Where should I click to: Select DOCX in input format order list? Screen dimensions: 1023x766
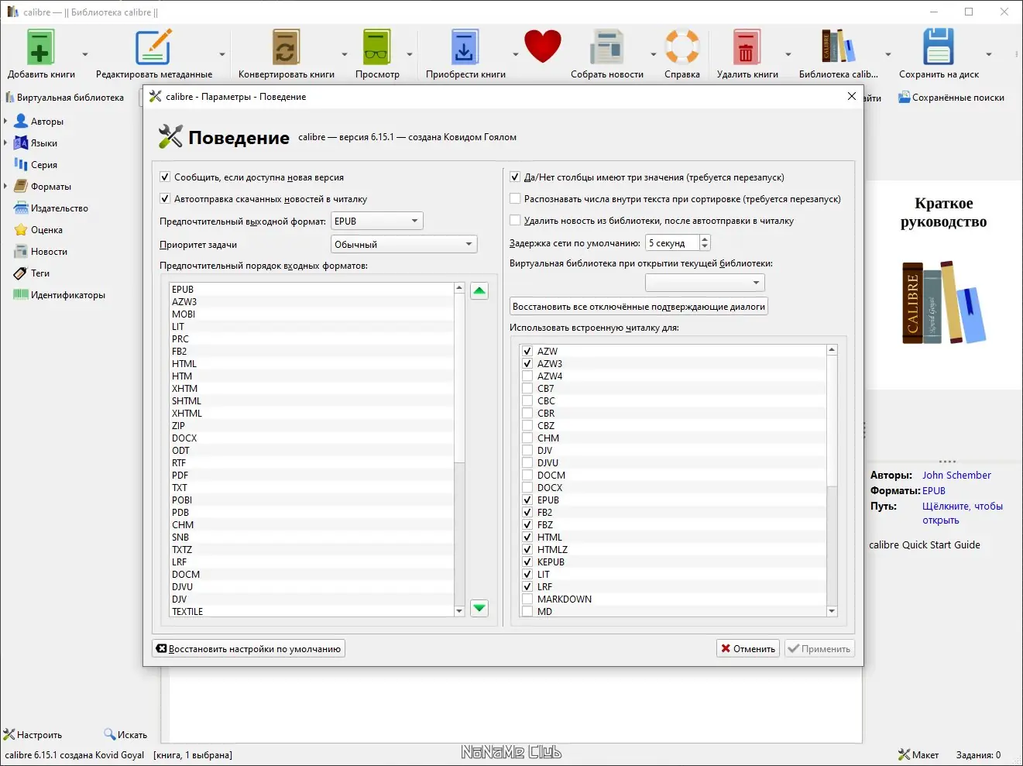pyautogui.click(x=311, y=438)
